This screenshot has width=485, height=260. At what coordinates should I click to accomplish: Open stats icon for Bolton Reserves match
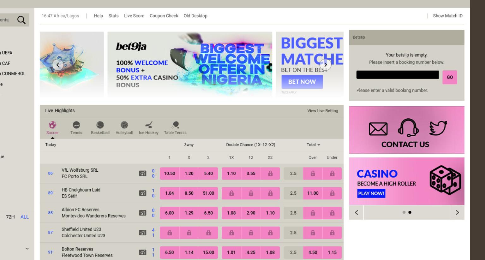click(x=143, y=252)
